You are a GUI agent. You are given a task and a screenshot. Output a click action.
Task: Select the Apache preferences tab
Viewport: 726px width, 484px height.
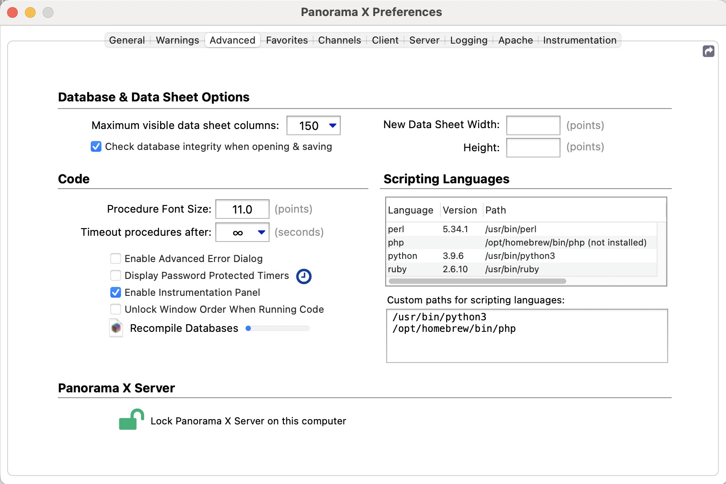[515, 40]
